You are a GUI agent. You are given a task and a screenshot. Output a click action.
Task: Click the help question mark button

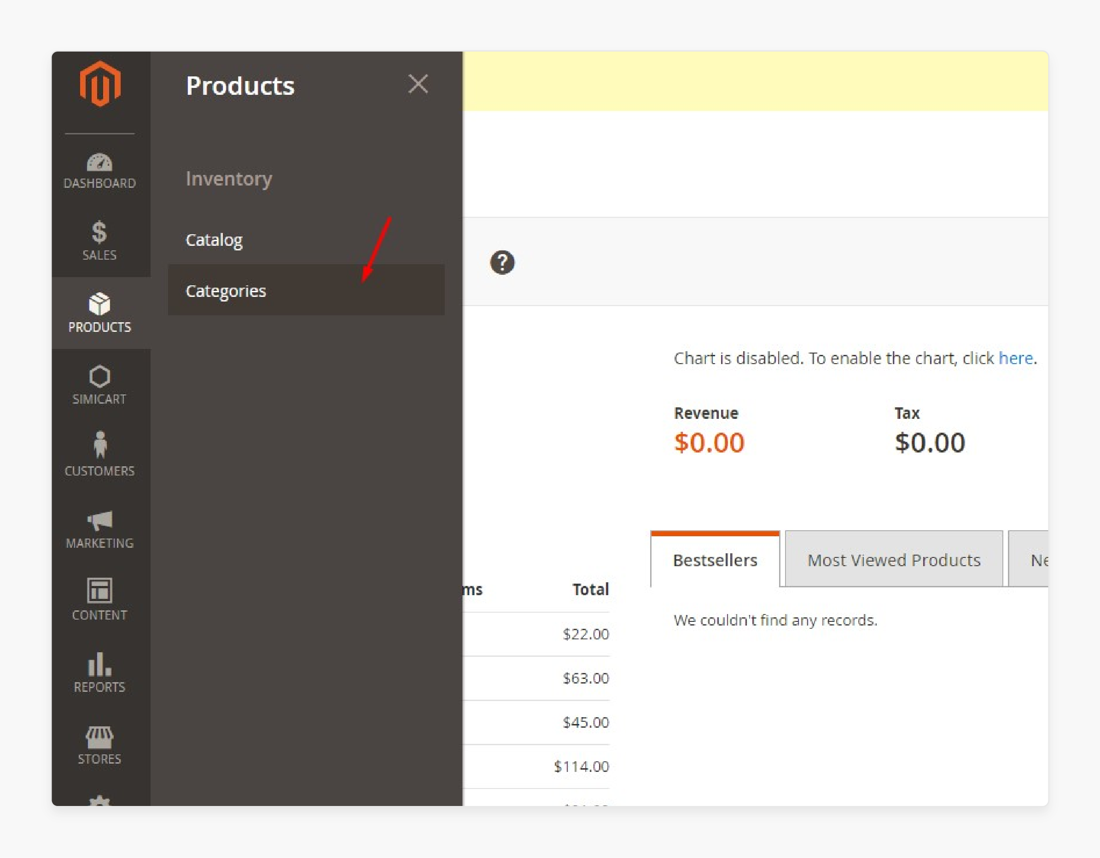click(502, 261)
